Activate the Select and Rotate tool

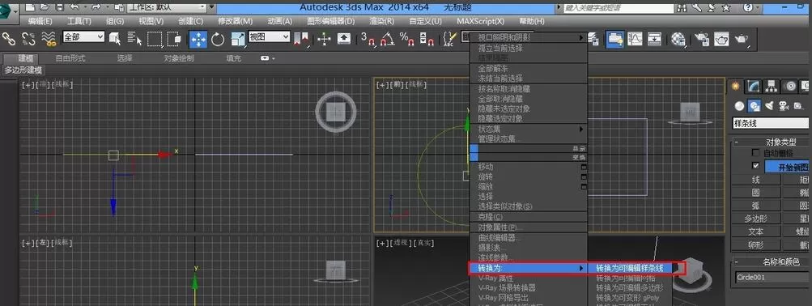point(218,39)
